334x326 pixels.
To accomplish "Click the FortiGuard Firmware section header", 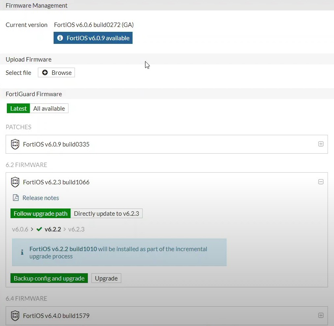I will [x=34, y=94].
